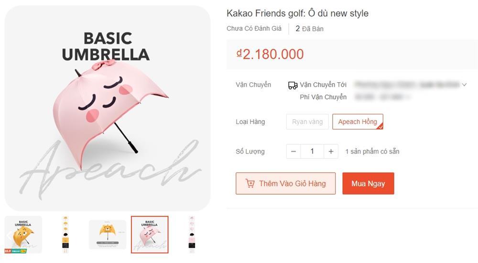Screen dimensions: 478x263
Task: Open the blurred shipping destination address selector
Action: tap(406, 85)
